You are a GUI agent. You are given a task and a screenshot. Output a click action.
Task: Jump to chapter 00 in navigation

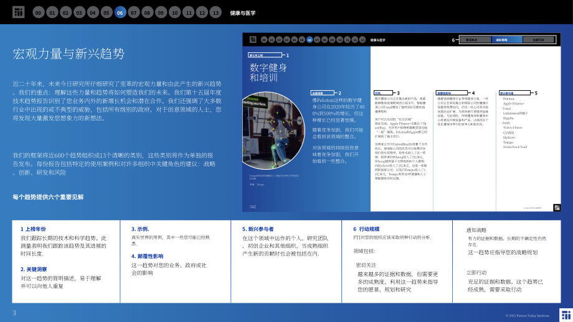(39, 13)
